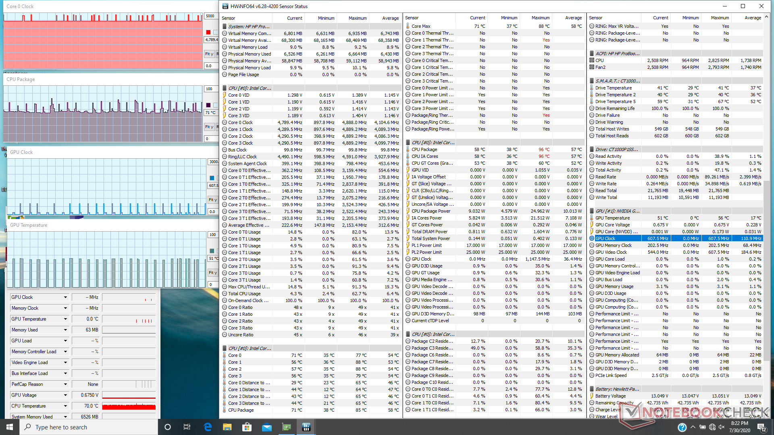Viewport: 774px width, 435px height.
Task: Open the PerfCap Reason dropdown
Action: 65,384
